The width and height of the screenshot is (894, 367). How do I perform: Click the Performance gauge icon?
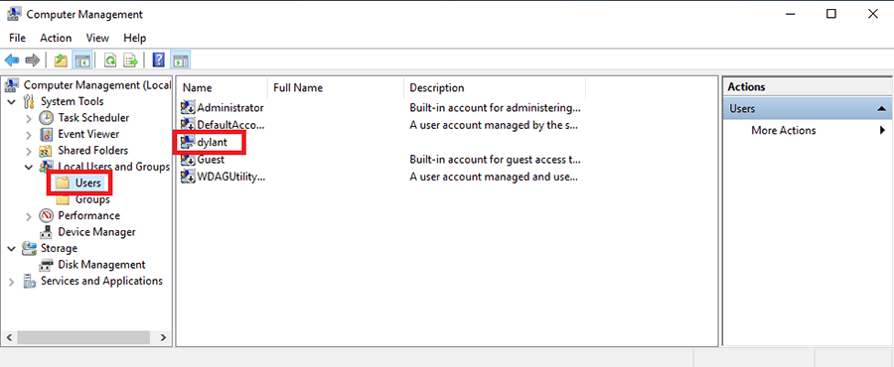pyautogui.click(x=46, y=215)
